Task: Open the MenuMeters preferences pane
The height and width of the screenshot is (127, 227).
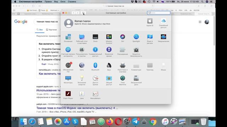Action: click(x=95, y=95)
